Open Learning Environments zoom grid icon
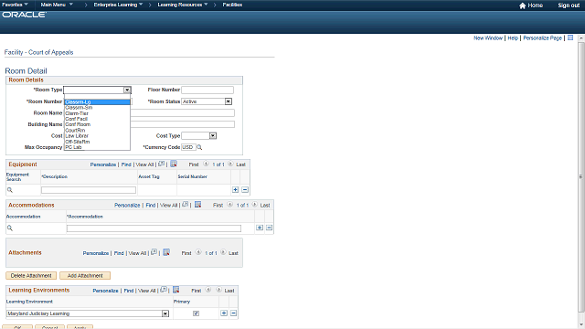The height and width of the screenshot is (329, 585). pyautogui.click(x=164, y=290)
